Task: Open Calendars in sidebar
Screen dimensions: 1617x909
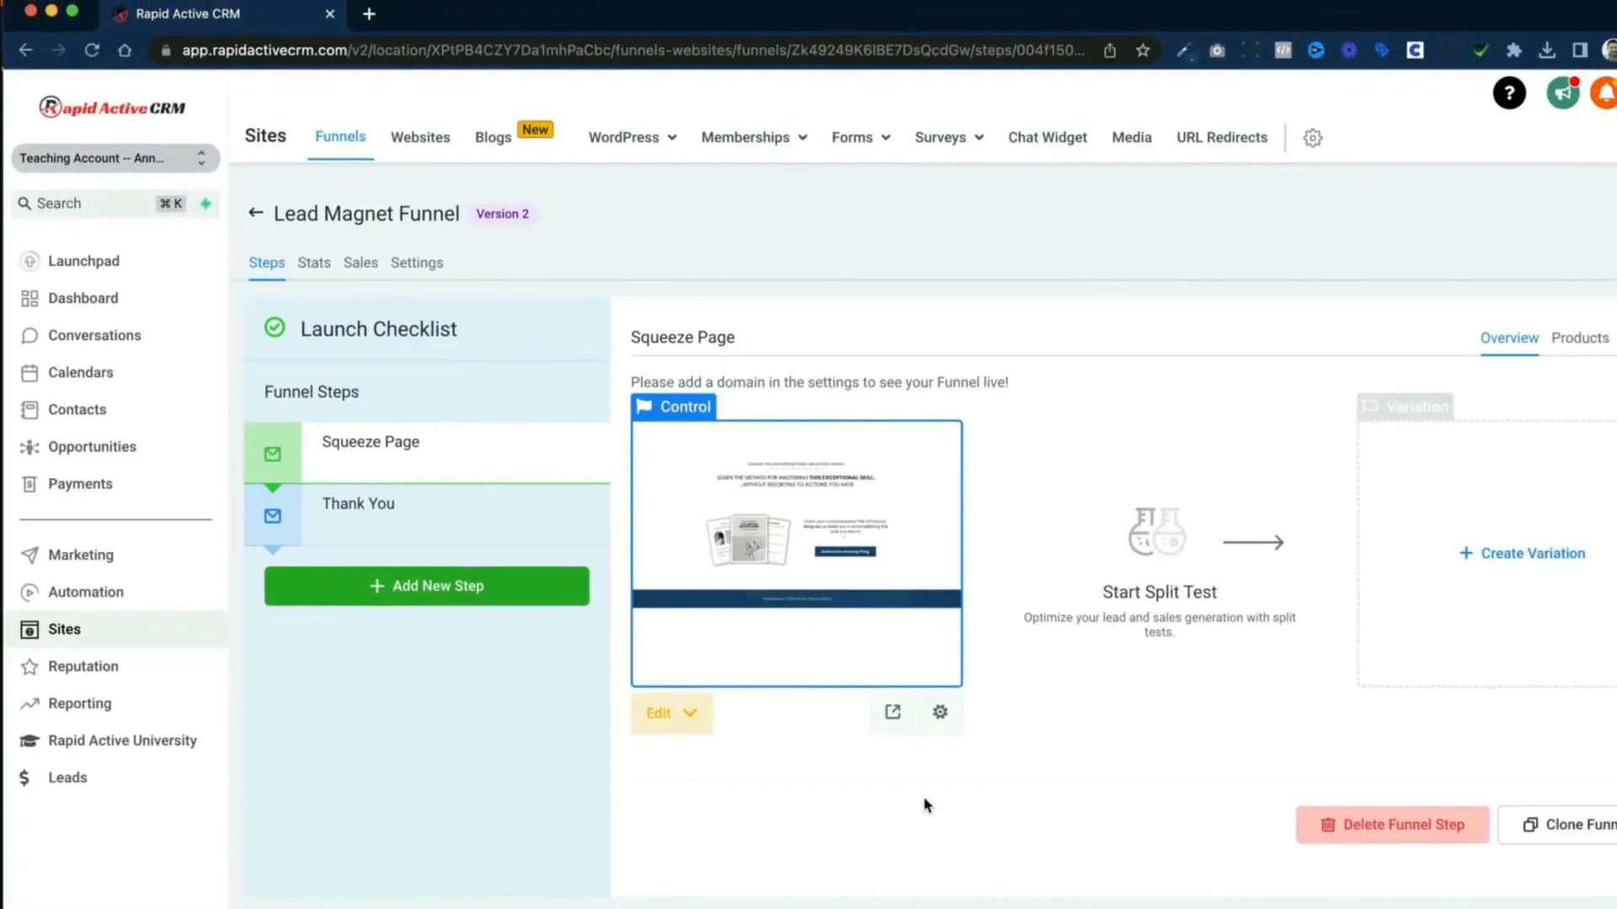Action: point(80,372)
